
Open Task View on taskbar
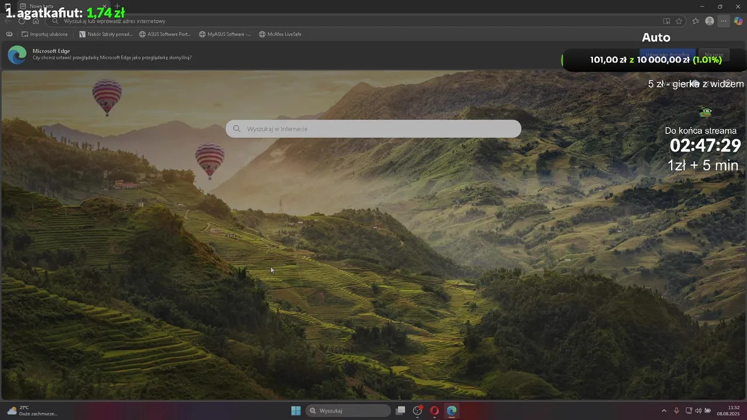[400, 411]
